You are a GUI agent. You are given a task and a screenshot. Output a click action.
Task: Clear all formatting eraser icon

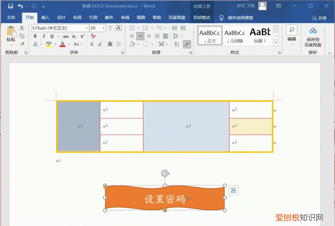coord(93,36)
